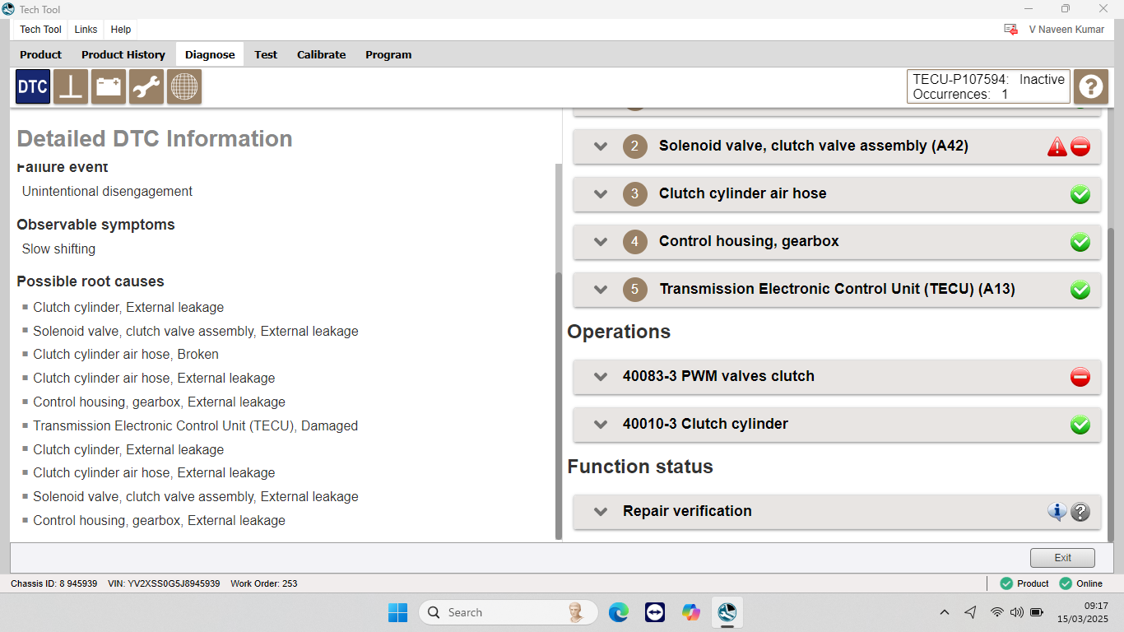Switch to the Product tab
The height and width of the screenshot is (632, 1124).
[41, 54]
